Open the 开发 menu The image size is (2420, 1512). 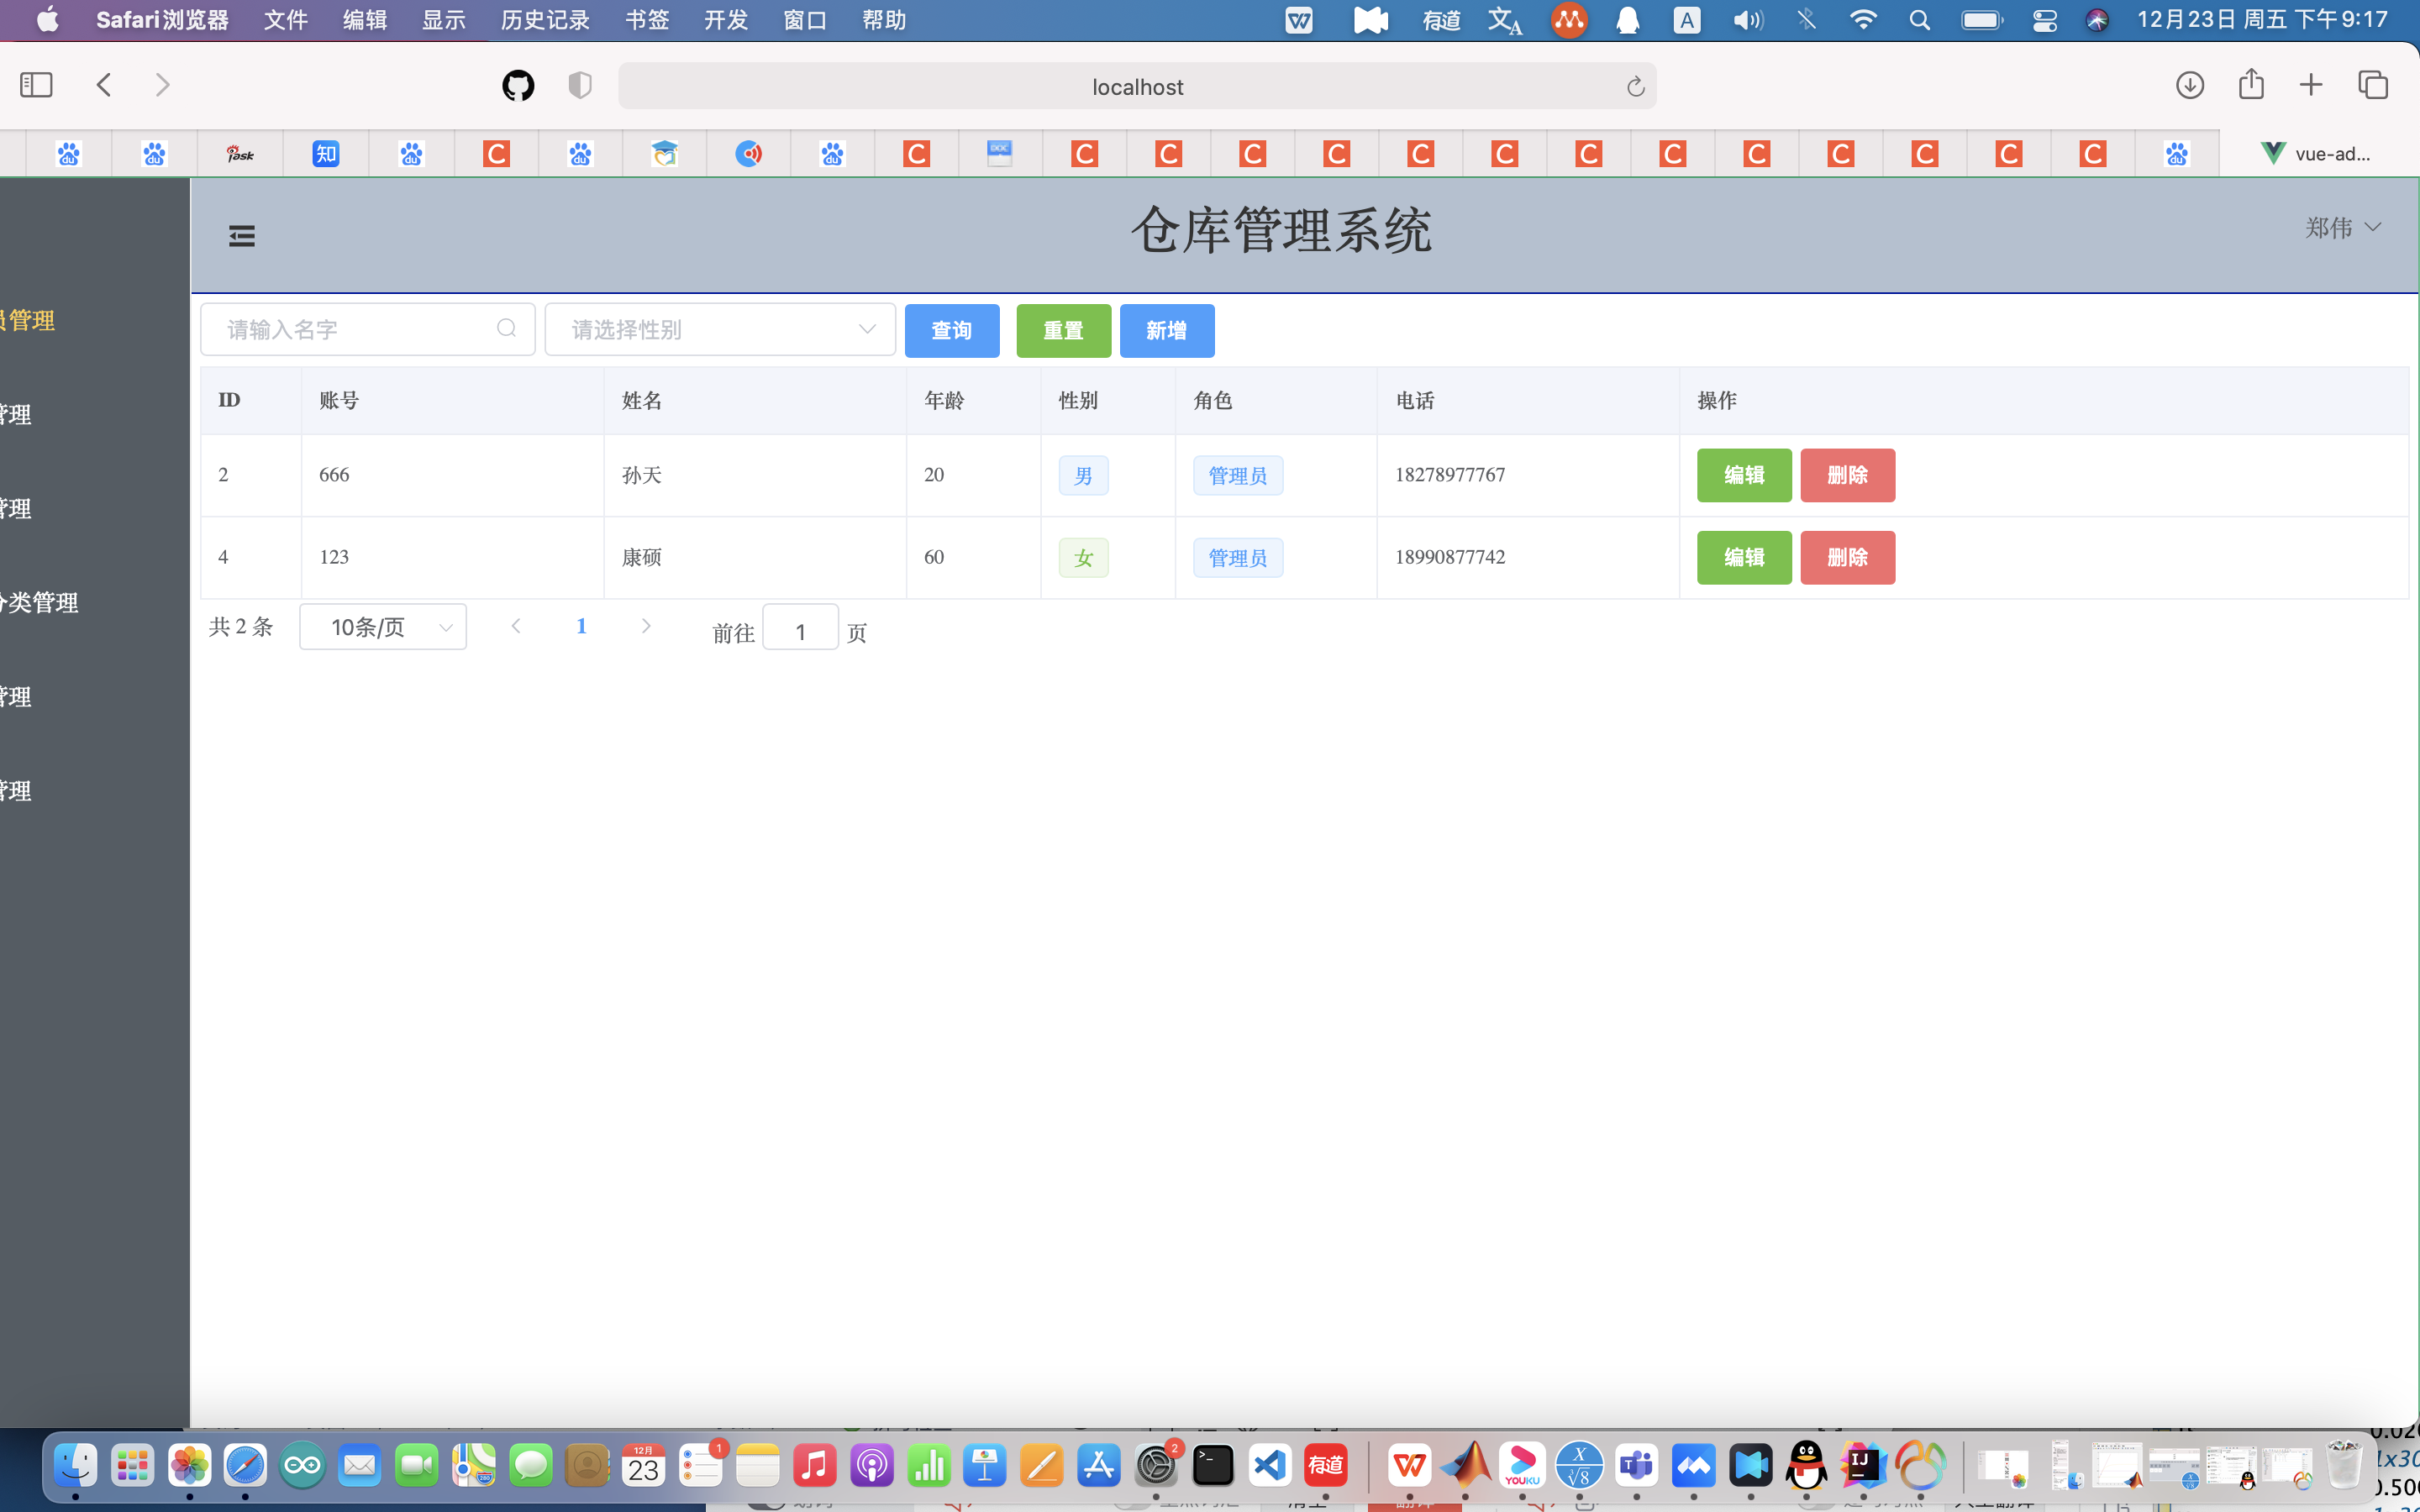tap(726, 20)
